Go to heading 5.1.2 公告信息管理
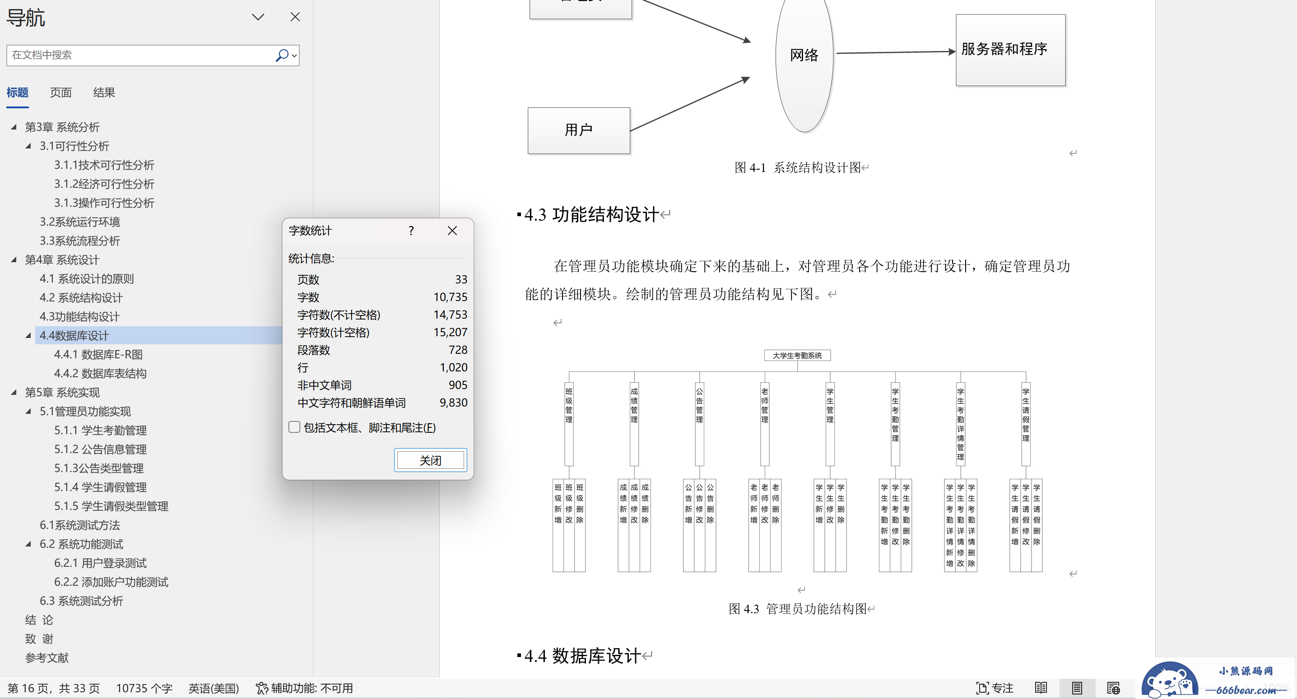The image size is (1297, 699). 100,449
